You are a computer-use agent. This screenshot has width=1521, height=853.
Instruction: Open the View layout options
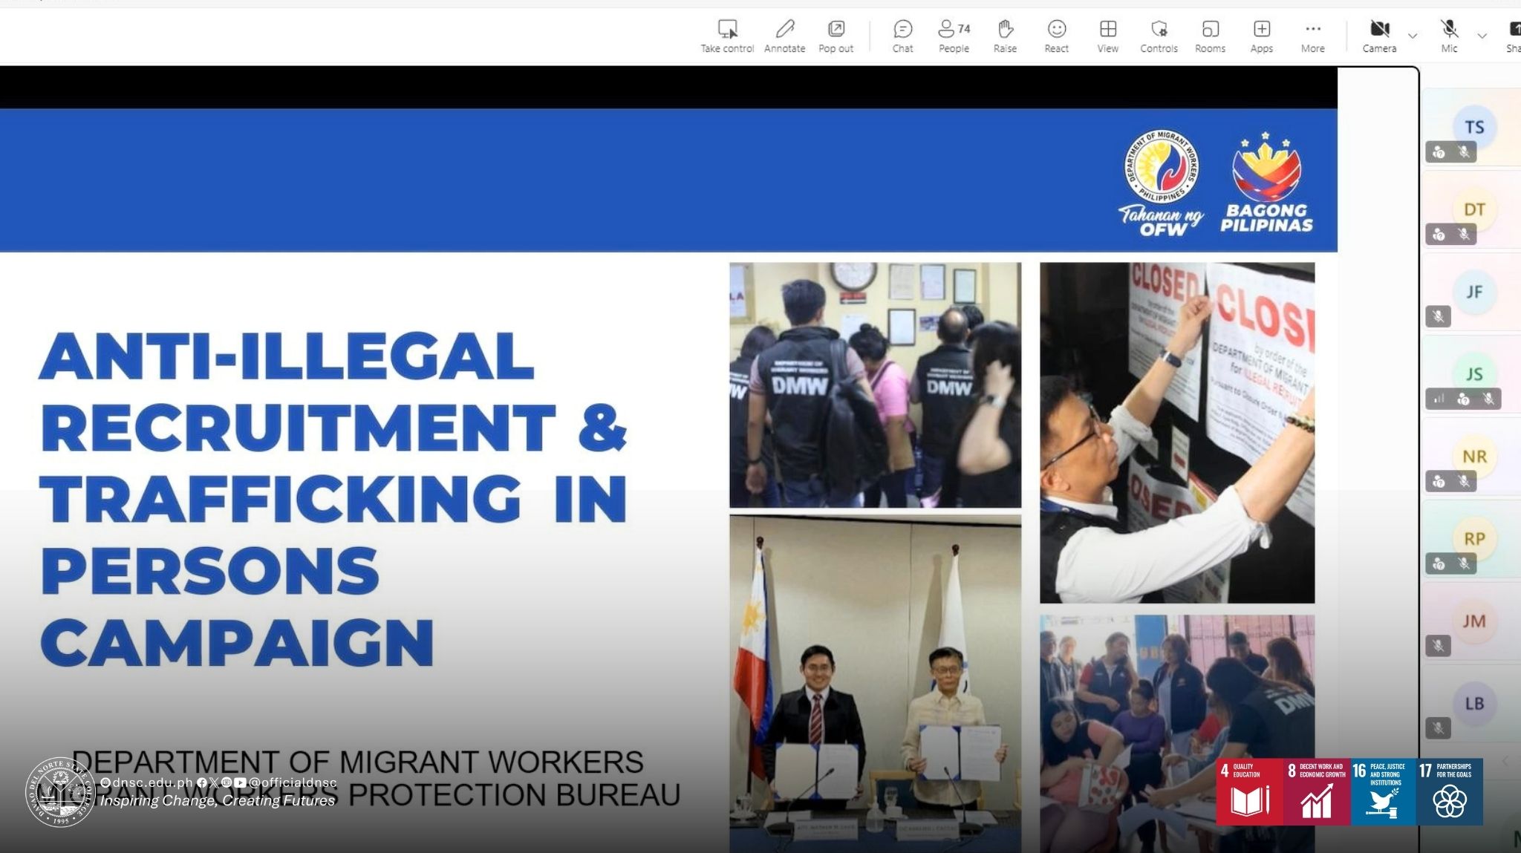click(1107, 36)
